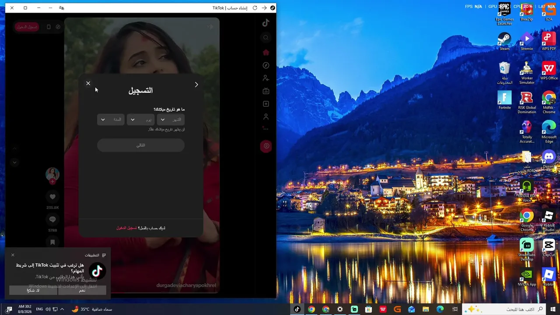This screenshot has height=315, width=560.
Task: Click لا، شكرًا to decline pinning
Action: (33, 290)
